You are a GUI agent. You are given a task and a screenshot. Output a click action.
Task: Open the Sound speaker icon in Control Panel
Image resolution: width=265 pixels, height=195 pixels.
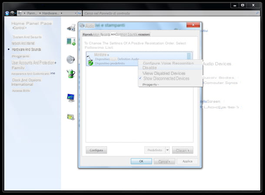click(x=71, y=60)
